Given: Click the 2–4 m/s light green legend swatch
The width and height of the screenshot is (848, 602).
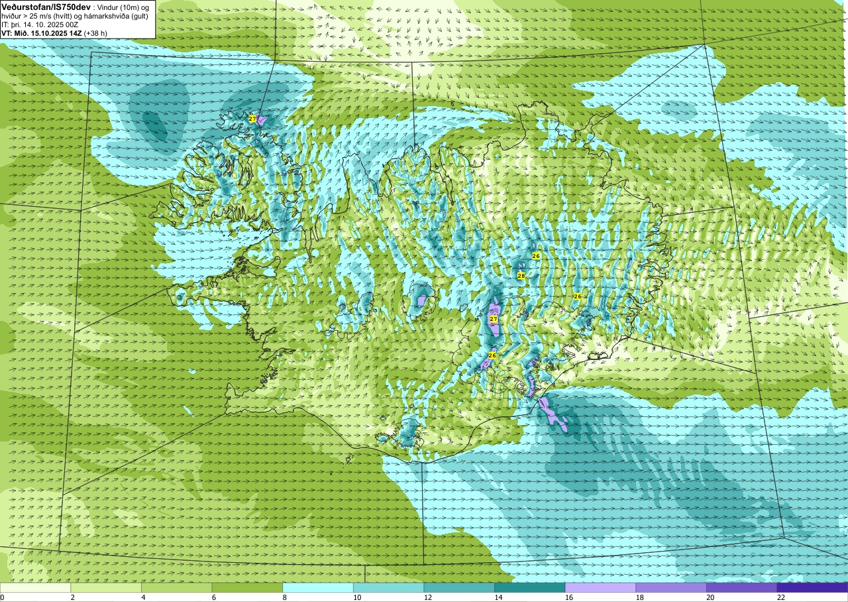Looking at the screenshot, I should (106, 587).
